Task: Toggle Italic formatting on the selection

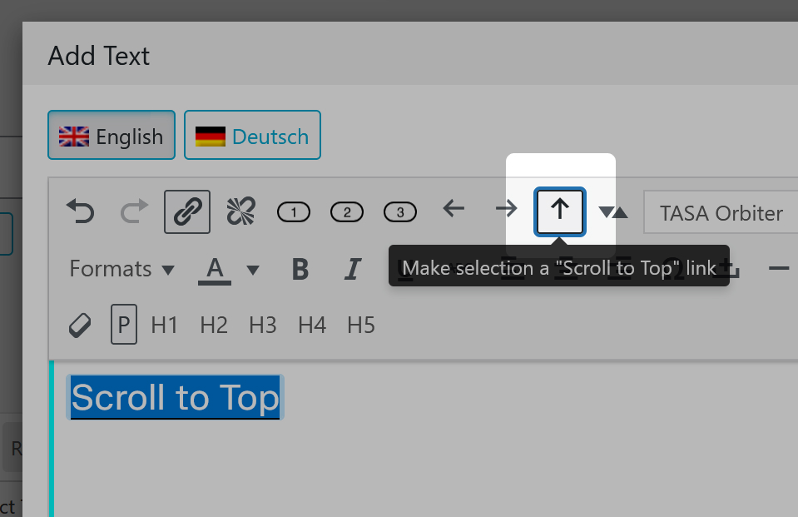Action: [x=353, y=268]
